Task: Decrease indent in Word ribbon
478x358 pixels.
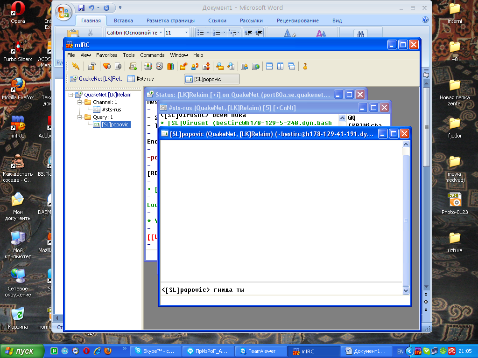Action: tap(248, 32)
